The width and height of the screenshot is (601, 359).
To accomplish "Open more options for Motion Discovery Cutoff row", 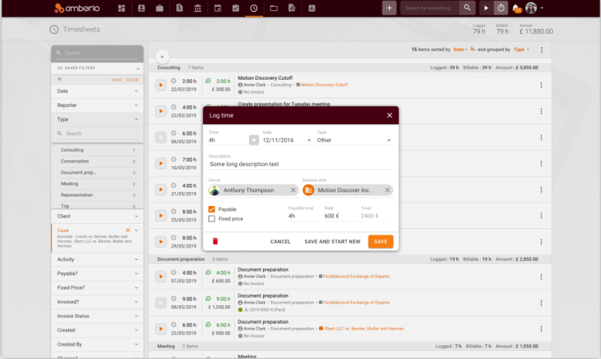I will click(x=541, y=85).
